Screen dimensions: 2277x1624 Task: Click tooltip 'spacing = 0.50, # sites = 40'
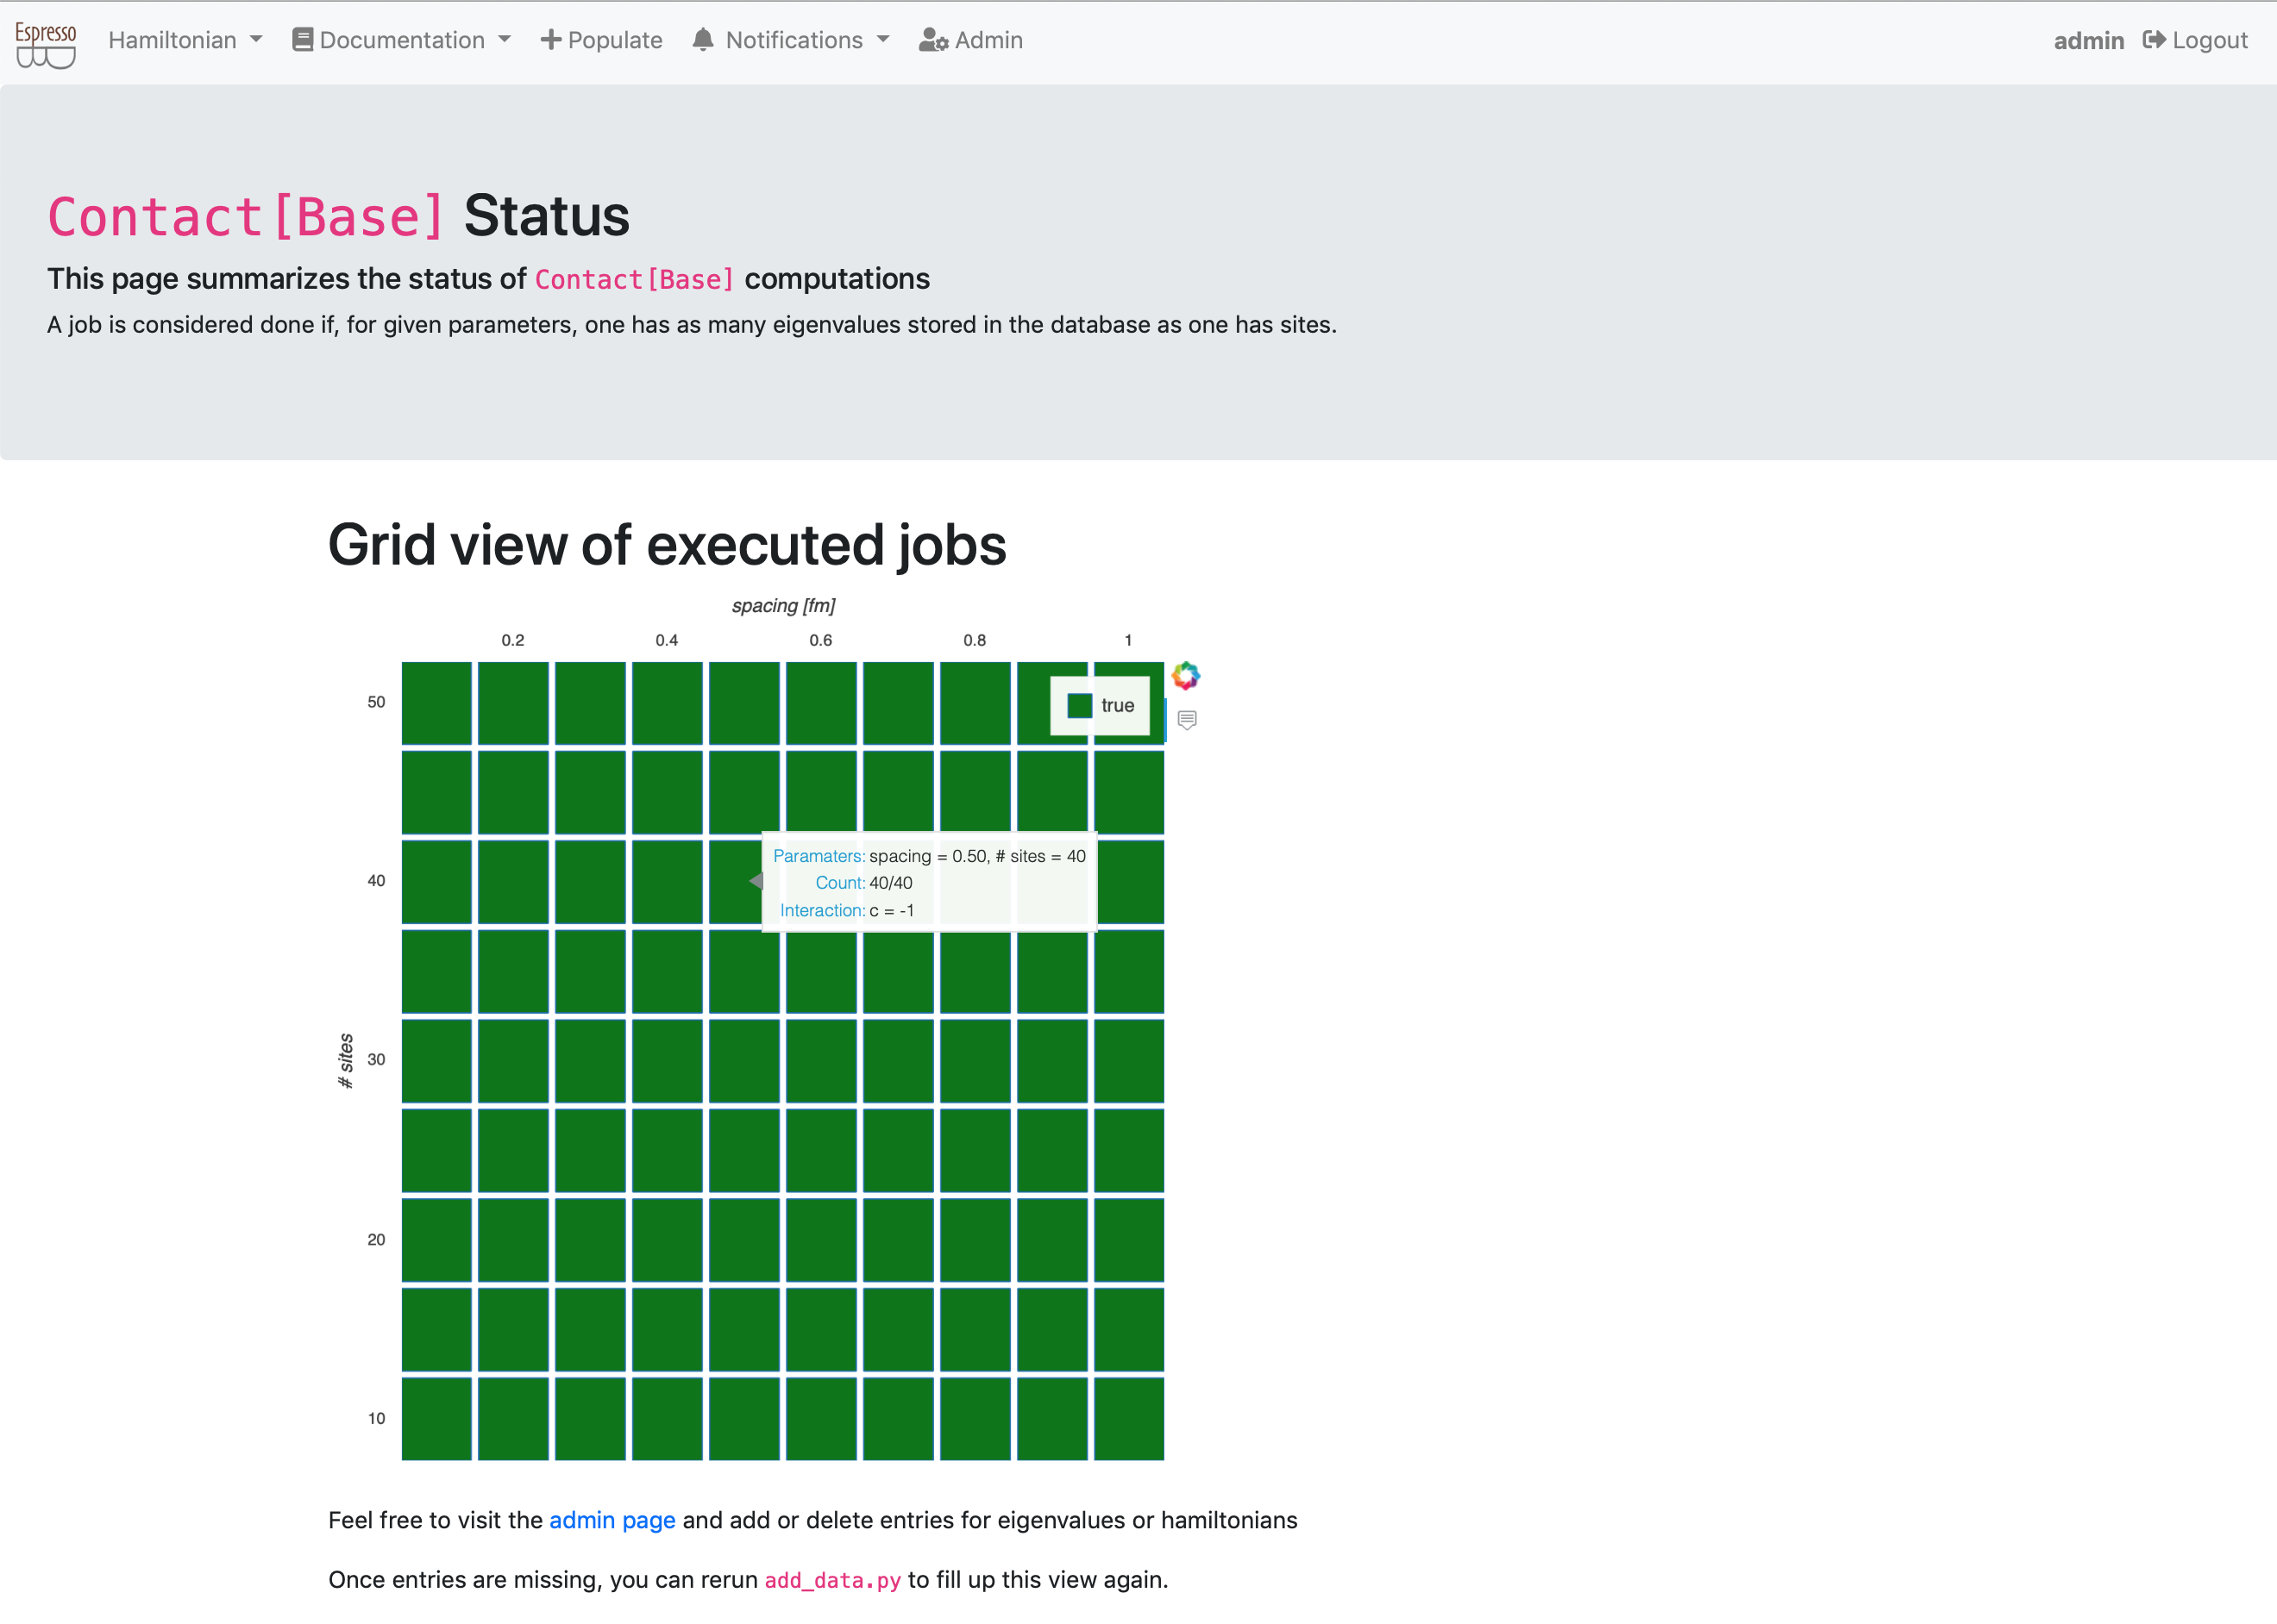coord(977,856)
